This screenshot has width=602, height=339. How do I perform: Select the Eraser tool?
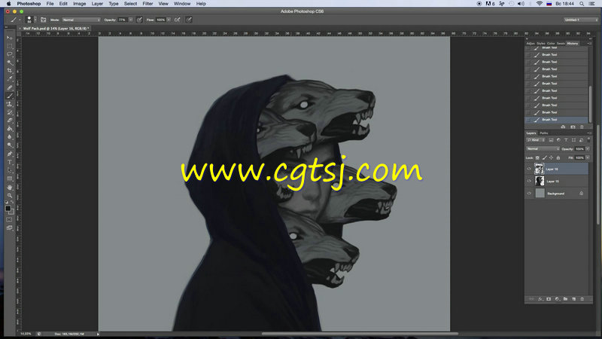pyautogui.click(x=10, y=121)
